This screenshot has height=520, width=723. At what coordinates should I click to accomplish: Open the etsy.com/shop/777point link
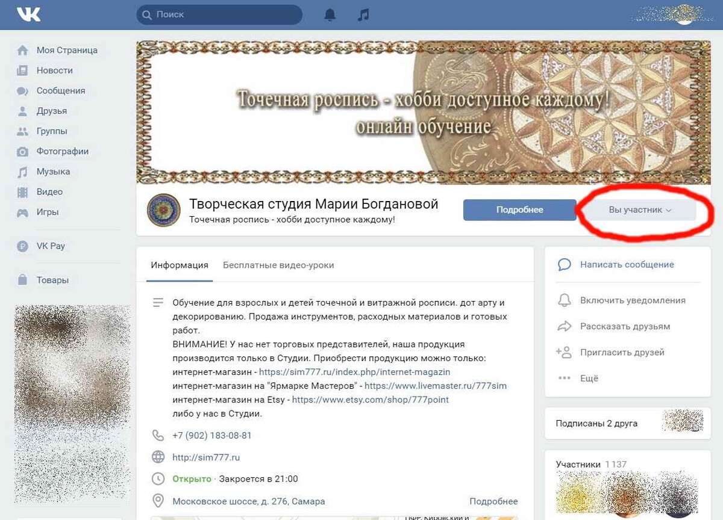click(x=371, y=400)
